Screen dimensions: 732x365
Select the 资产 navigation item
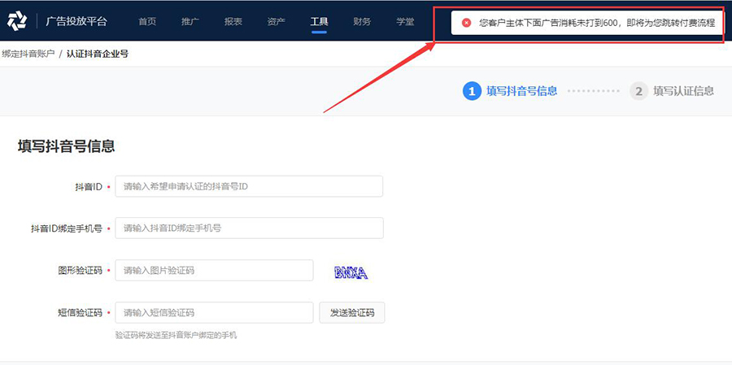pyautogui.click(x=276, y=21)
